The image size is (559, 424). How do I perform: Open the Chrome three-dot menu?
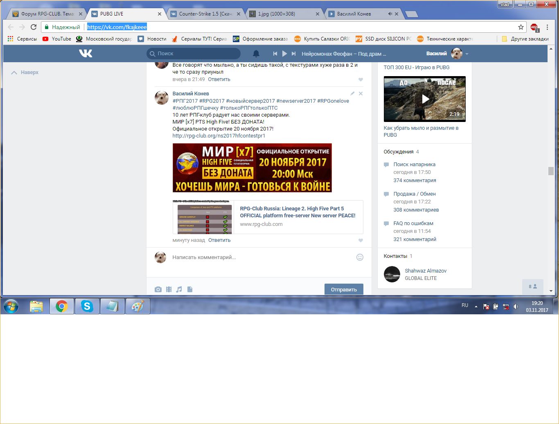547,27
